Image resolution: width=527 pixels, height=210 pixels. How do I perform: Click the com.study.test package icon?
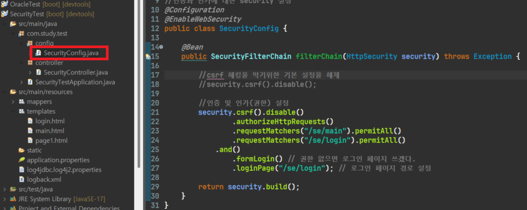pos(22,33)
